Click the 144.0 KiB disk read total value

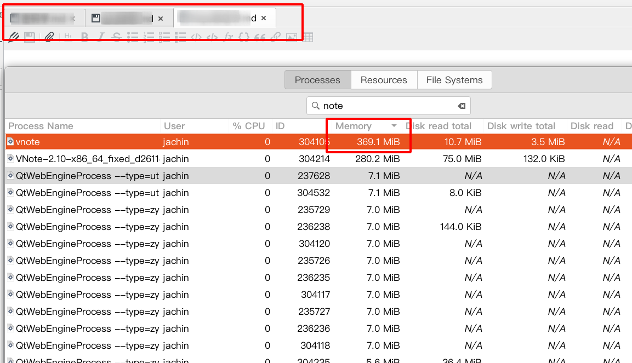[460, 227]
